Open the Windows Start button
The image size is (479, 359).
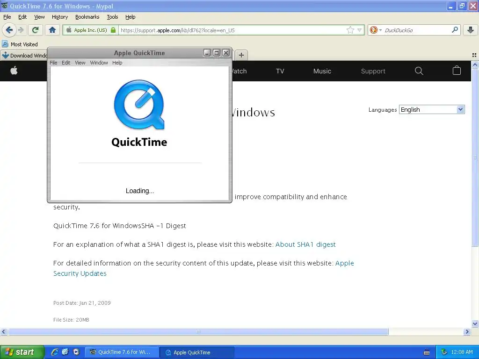coord(22,352)
